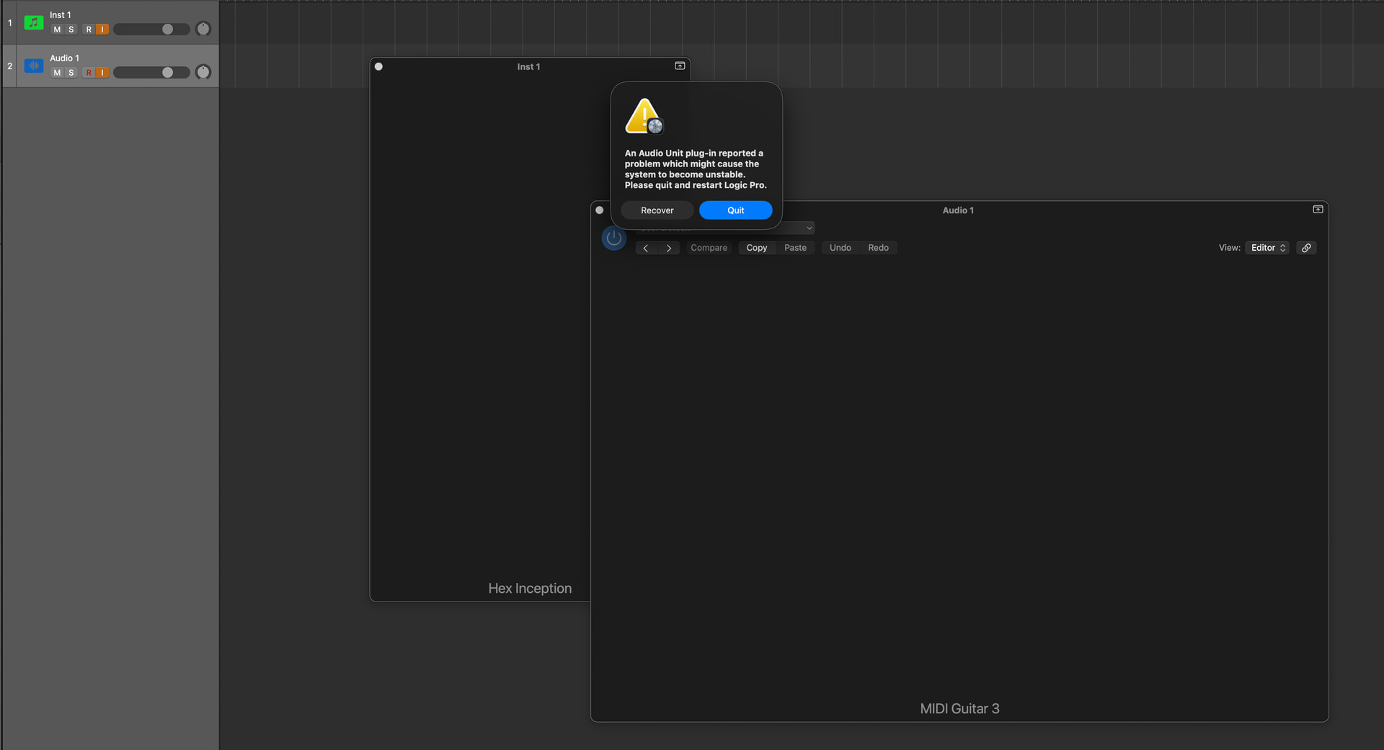Click the Audio 1 track volume slider

[151, 73]
